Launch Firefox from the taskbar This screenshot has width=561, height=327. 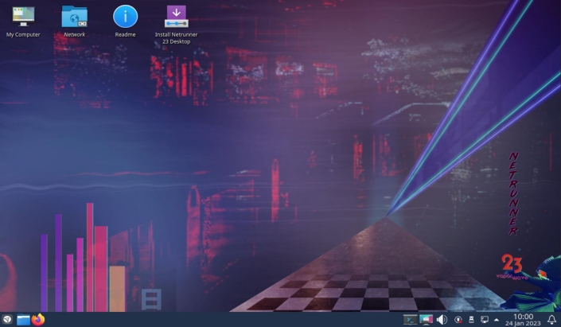pos(38,320)
